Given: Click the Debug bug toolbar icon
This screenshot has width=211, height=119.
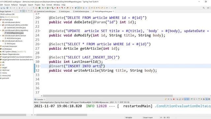Looking at the screenshot, I should pyautogui.click(x=43, y=8).
